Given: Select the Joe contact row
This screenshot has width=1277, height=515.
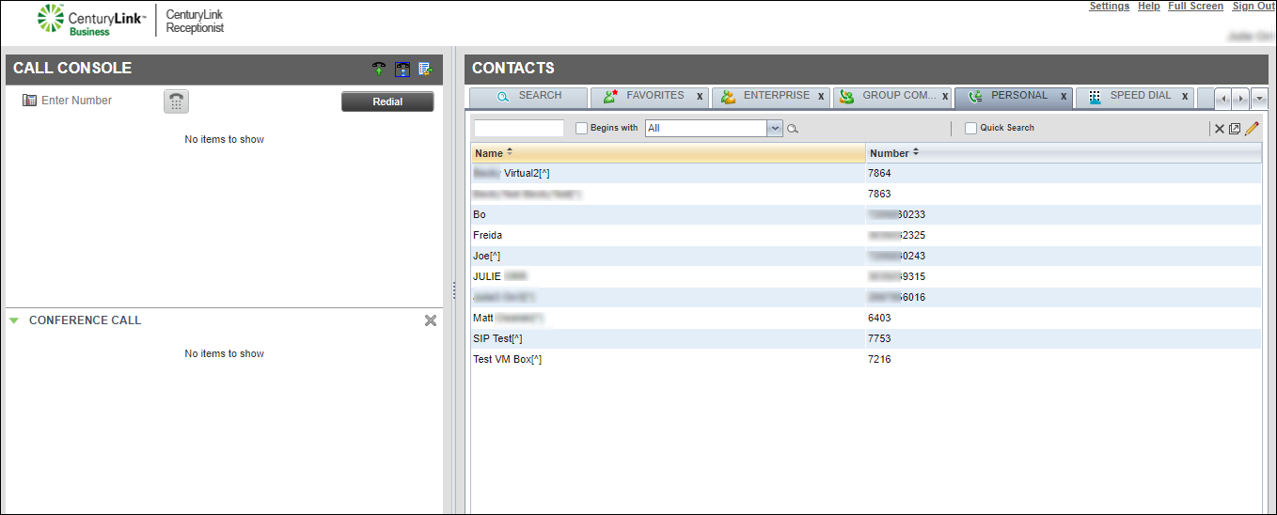Looking at the screenshot, I should tap(866, 256).
